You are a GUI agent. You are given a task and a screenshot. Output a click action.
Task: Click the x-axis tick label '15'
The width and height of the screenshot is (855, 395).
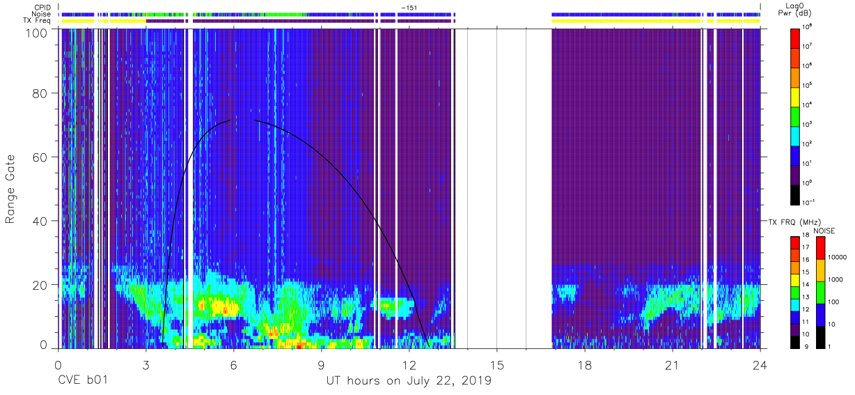click(496, 365)
